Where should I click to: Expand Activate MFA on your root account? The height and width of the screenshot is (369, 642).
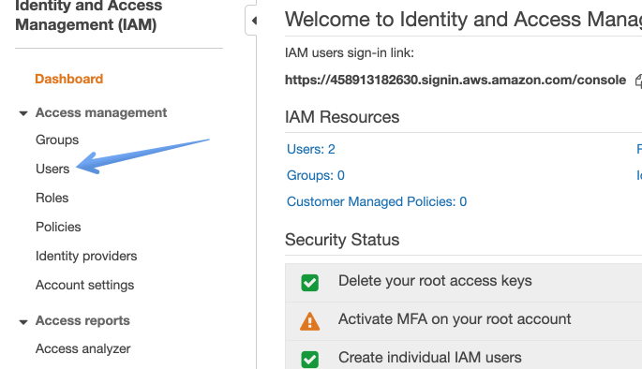(464, 321)
